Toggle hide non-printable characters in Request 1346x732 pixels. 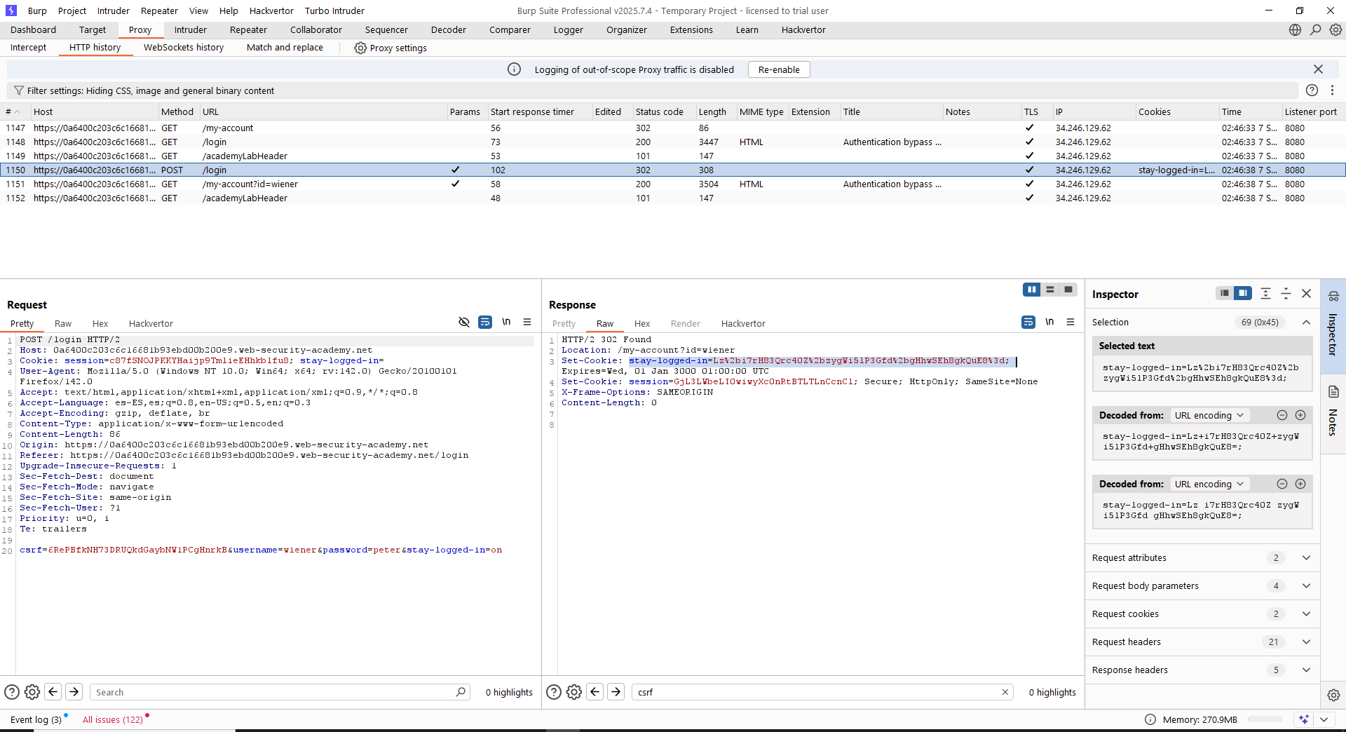[463, 323]
